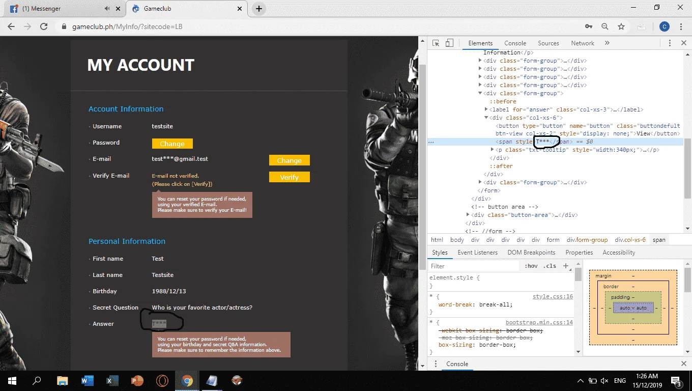692x391 pixels.
Task: Open the Console tab in DevTools
Action: pyautogui.click(x=515, y=43)
